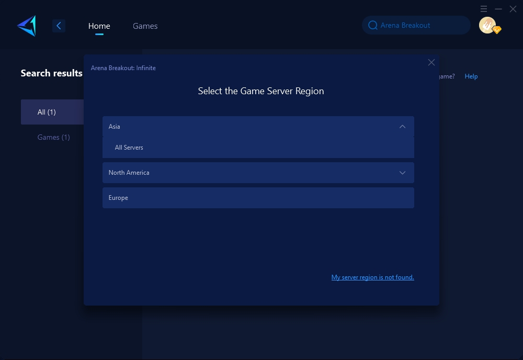
Task: Click the Search results heading
Action: pos(51,73)
